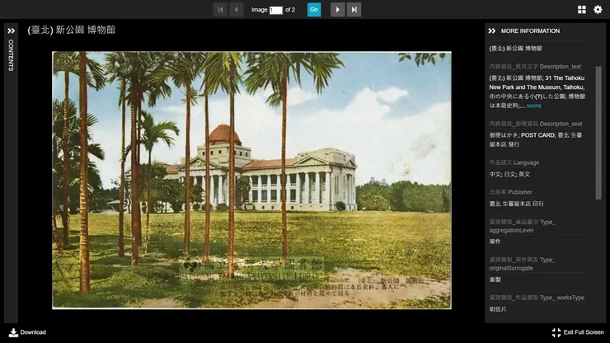Jump to the last image

click(354, 10)
